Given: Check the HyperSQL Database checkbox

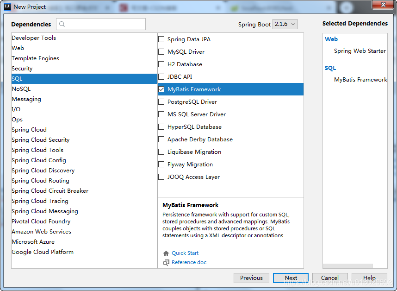Looking at the screenshot, I should tap(161, 127).
